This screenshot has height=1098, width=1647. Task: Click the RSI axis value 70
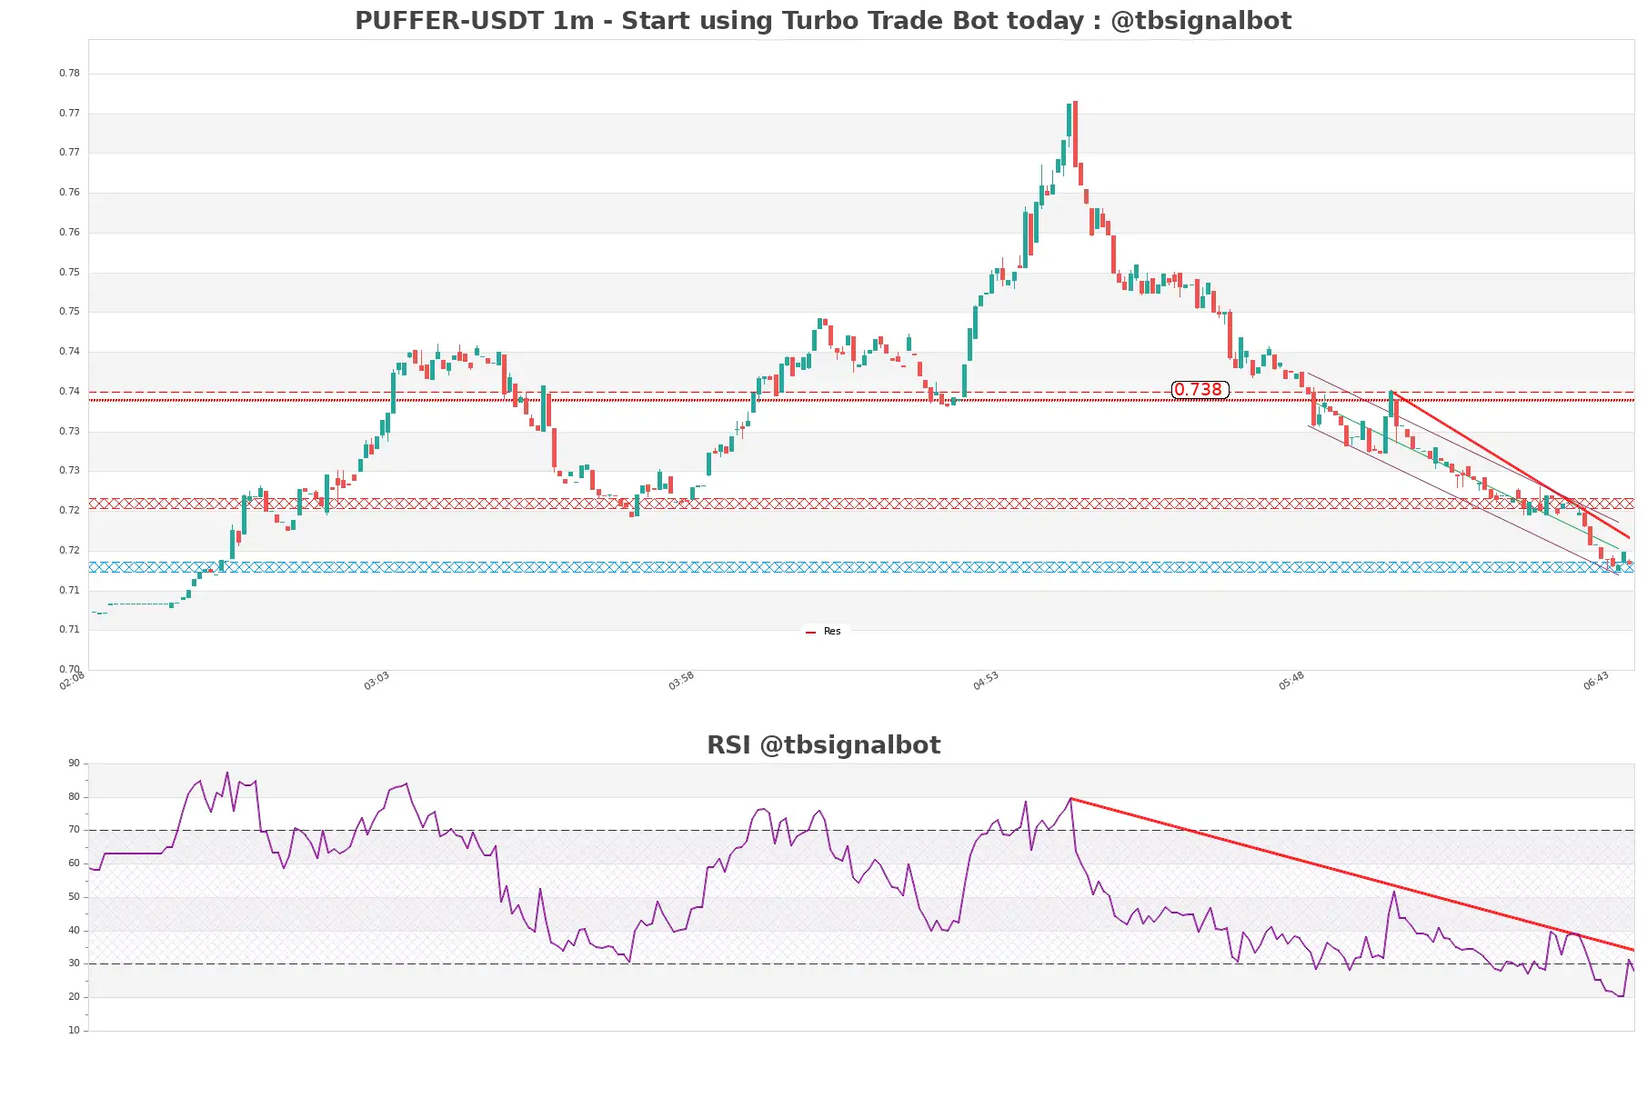[x=74, y=829]
